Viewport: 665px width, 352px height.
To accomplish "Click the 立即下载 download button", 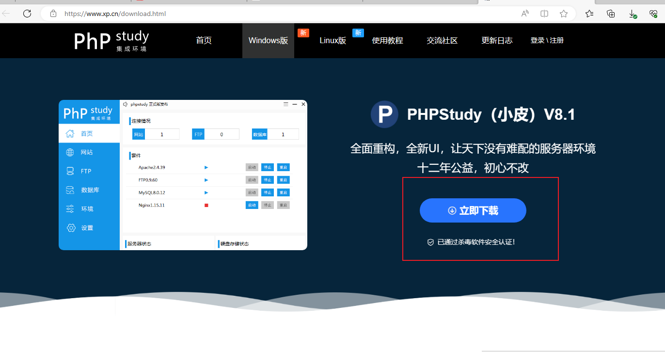I will pos(473,210).
